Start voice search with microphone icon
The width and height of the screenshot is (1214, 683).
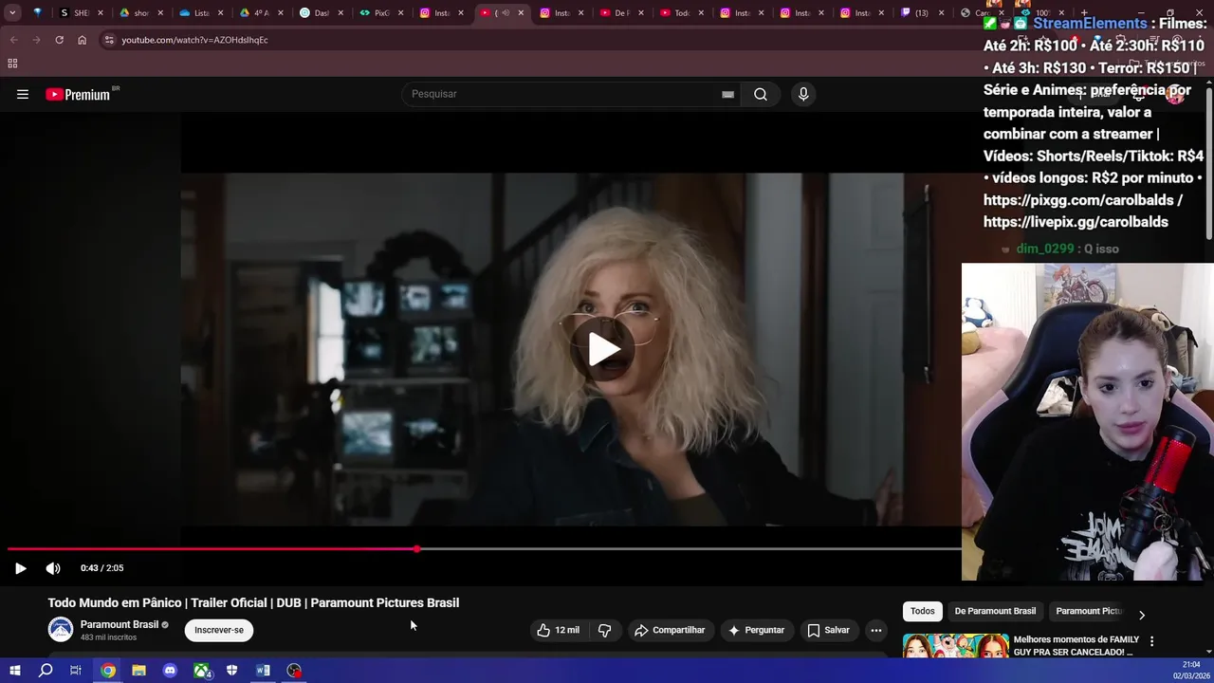tap(803, 94)
